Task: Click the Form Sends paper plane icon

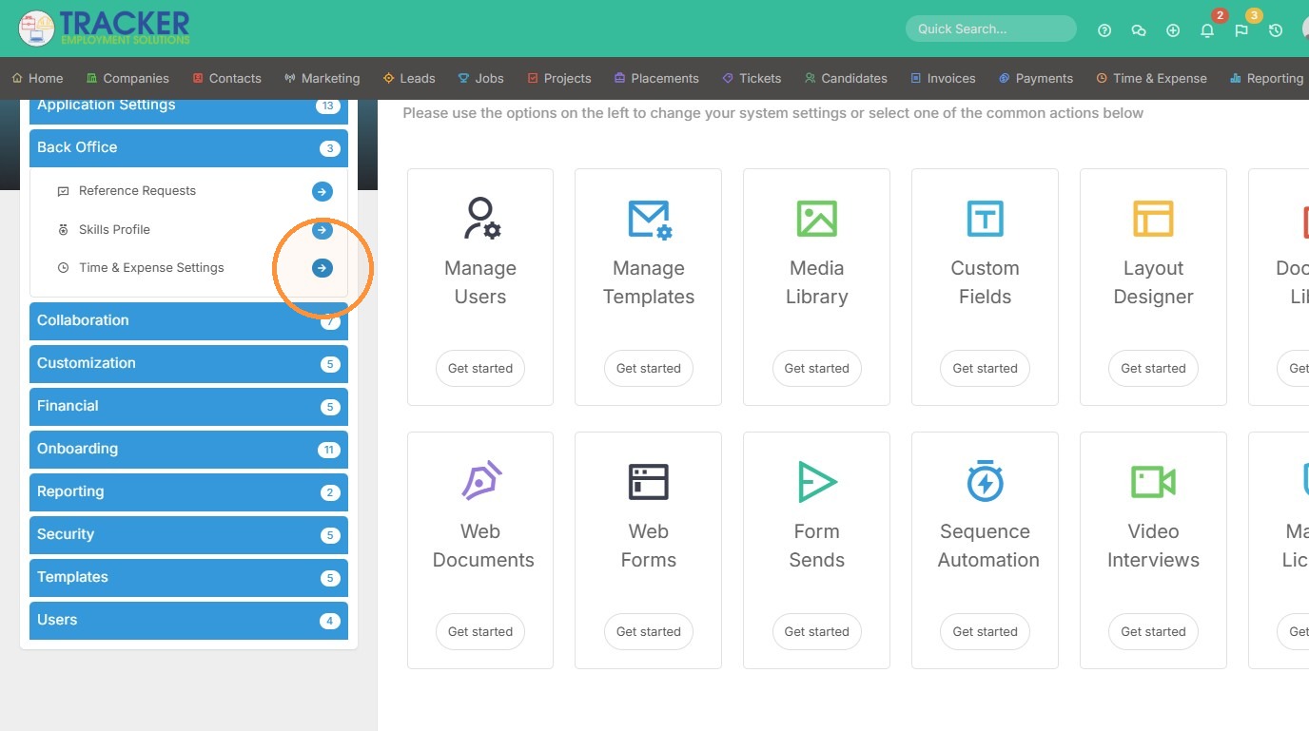Action: 816,482
